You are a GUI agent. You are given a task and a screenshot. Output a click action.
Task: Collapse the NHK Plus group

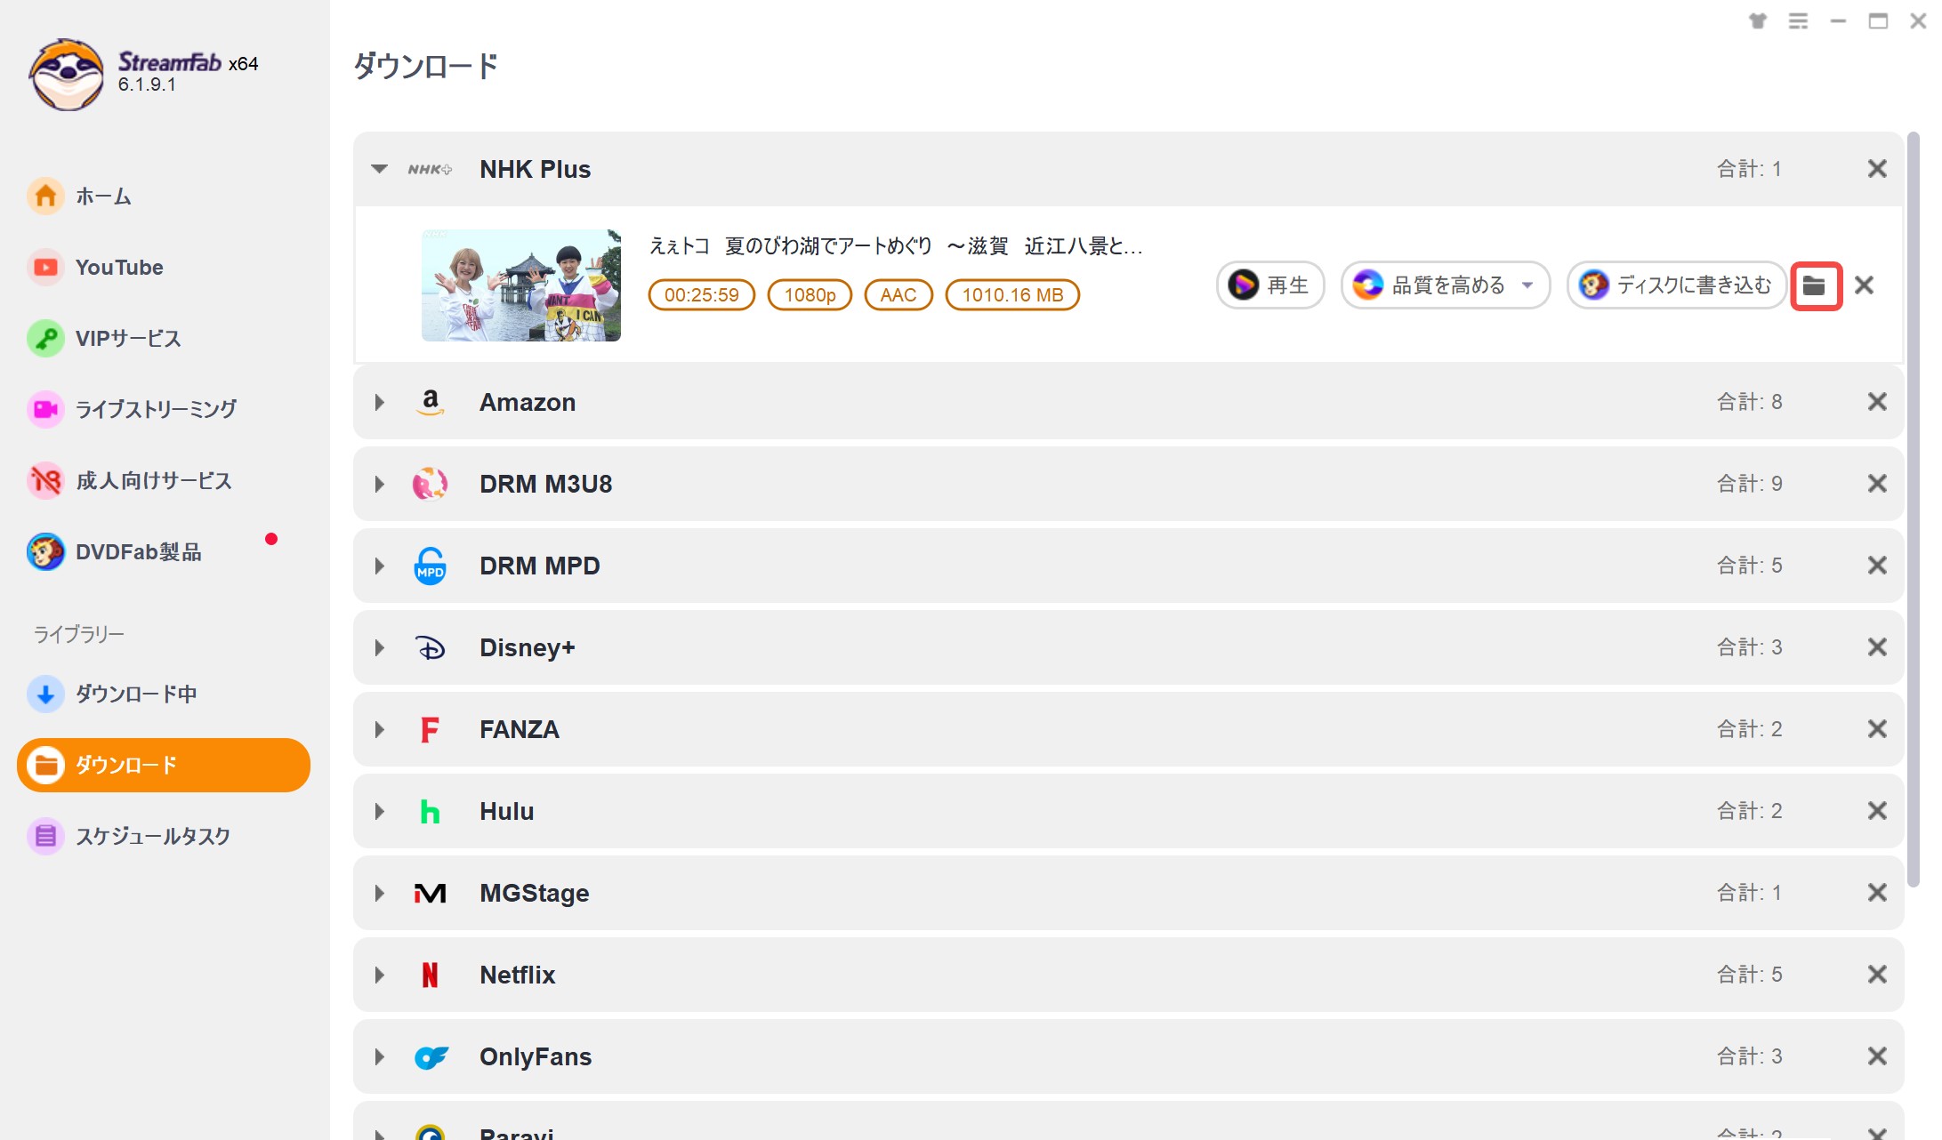379,169
